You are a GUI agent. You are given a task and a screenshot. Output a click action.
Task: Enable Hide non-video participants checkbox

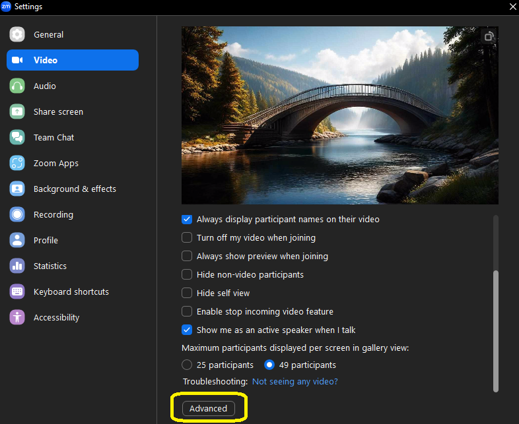tap(187, 274)
